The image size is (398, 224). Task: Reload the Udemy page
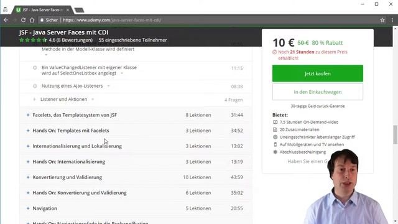pyautogui.click(x=23, y=20)
